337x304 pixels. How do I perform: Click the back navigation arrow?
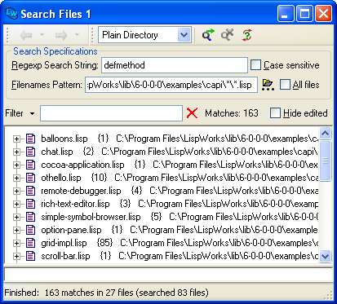coord(26,35)
